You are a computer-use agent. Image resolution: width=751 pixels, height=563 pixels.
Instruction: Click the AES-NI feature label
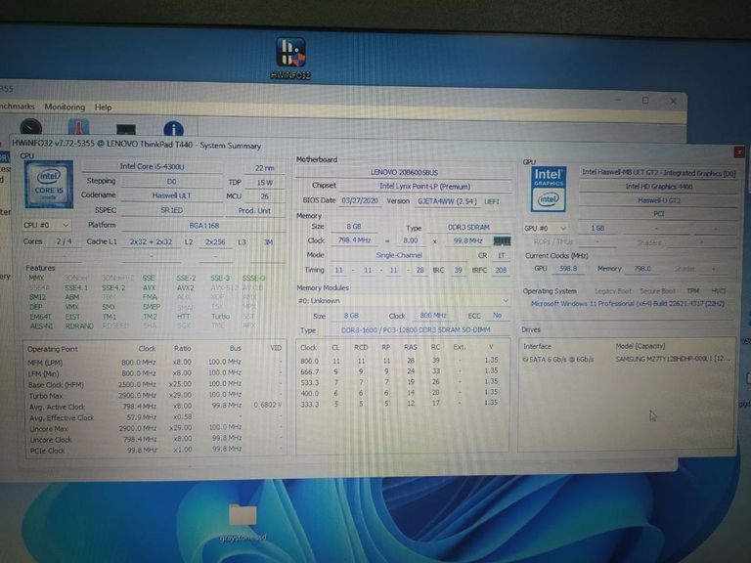click(41, 326)
